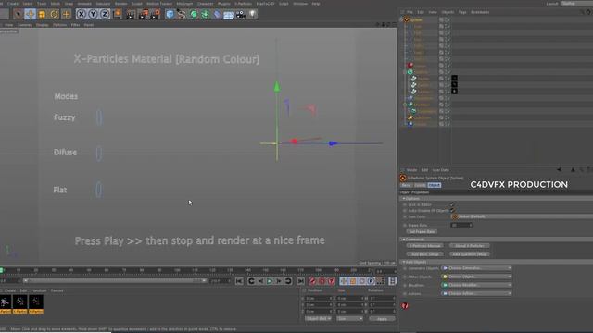
Task: Add a Camera object
Action: click(x=241, y=15)
